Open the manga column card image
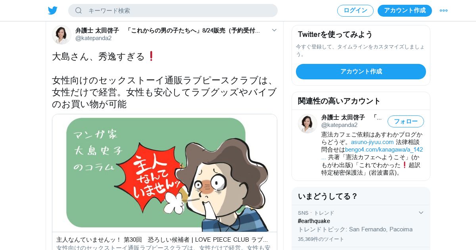Screen dimensions: 476x250 pos(165,173)
